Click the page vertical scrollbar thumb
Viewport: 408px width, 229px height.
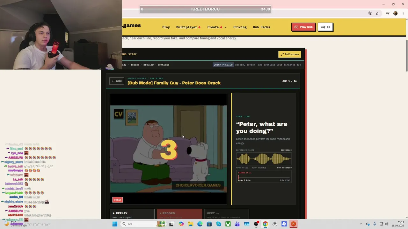[406, 56]
